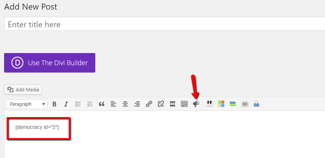The height and width of the screenshot is (158, 325).
Task: Insert a numbered list
Action: (90, 104)
